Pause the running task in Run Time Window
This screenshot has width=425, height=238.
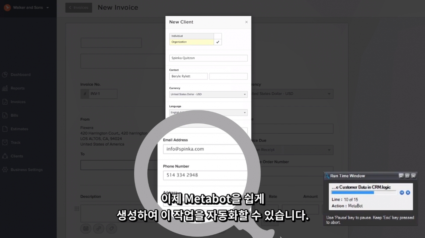click(x=402, y=192)
